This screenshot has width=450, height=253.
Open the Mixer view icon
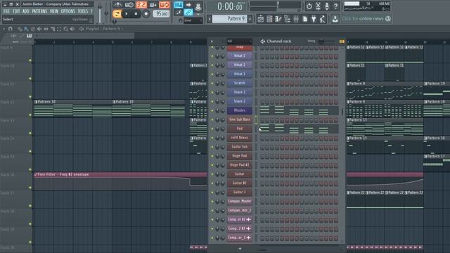pos(296,19)
